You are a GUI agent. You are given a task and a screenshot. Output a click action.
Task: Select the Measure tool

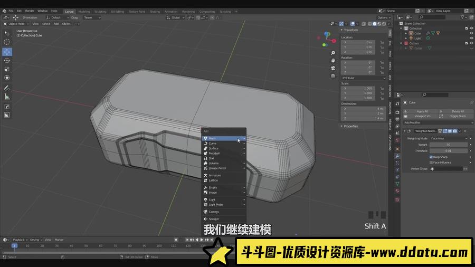7,97
